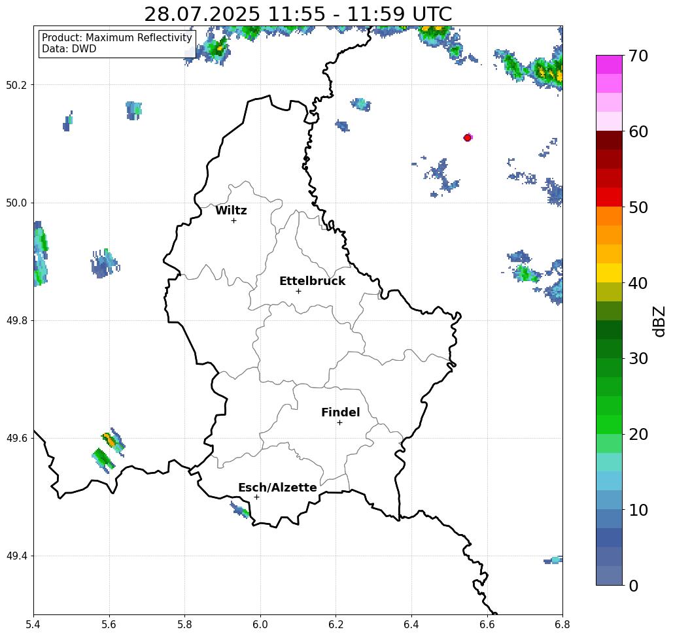The width and height of the screenshot is (673, 636).
Task: Click the latitude label 50.2
Action: [16, 85]
